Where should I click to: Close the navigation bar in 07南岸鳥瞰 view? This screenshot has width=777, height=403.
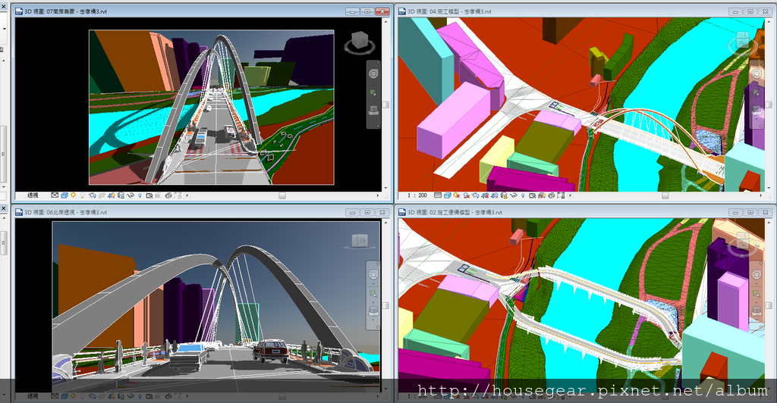pos(378,62)
